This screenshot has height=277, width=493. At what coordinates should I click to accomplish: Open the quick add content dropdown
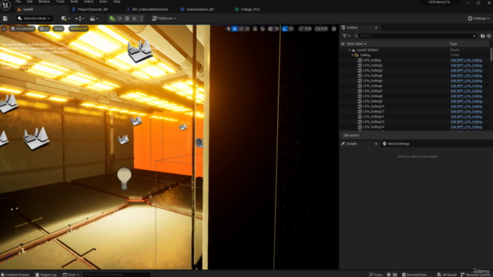(65, 18)
